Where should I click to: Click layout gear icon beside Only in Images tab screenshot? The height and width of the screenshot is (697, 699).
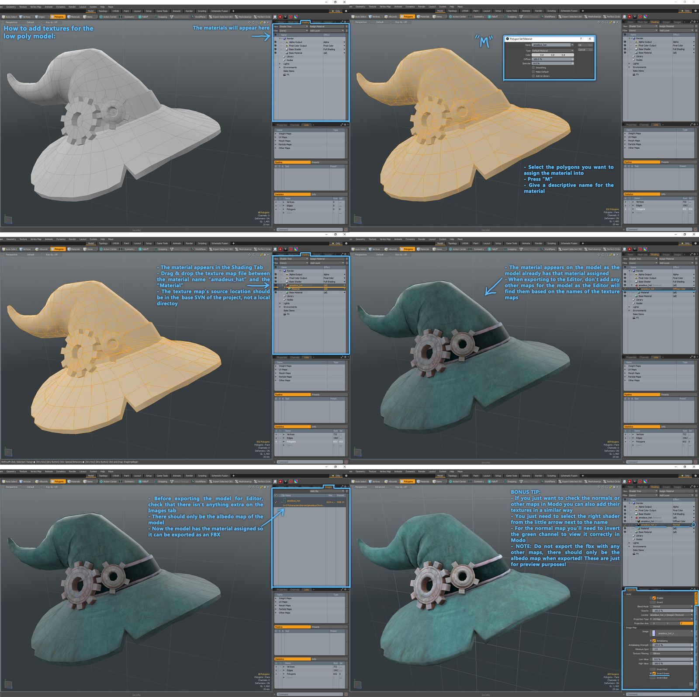click(346, 476)
